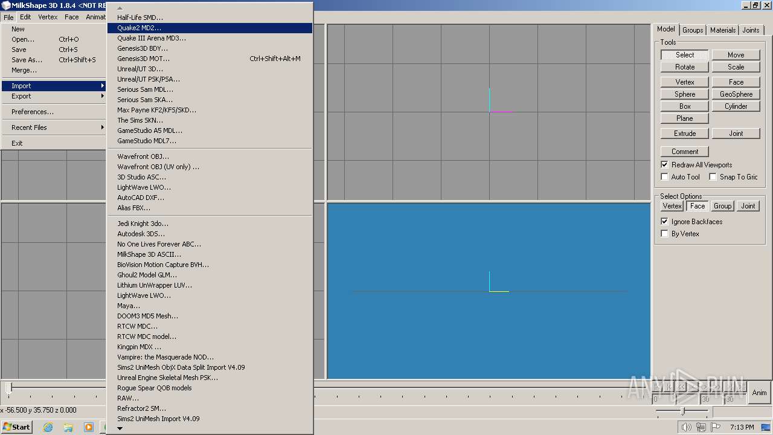This screenshot has width=773, height=435.
Task: Choose Half-Life SMD import option
Action: coord(210,18)
